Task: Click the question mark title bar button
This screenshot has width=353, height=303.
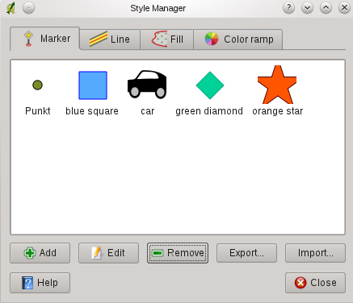Action: click(x=289, y=8)
